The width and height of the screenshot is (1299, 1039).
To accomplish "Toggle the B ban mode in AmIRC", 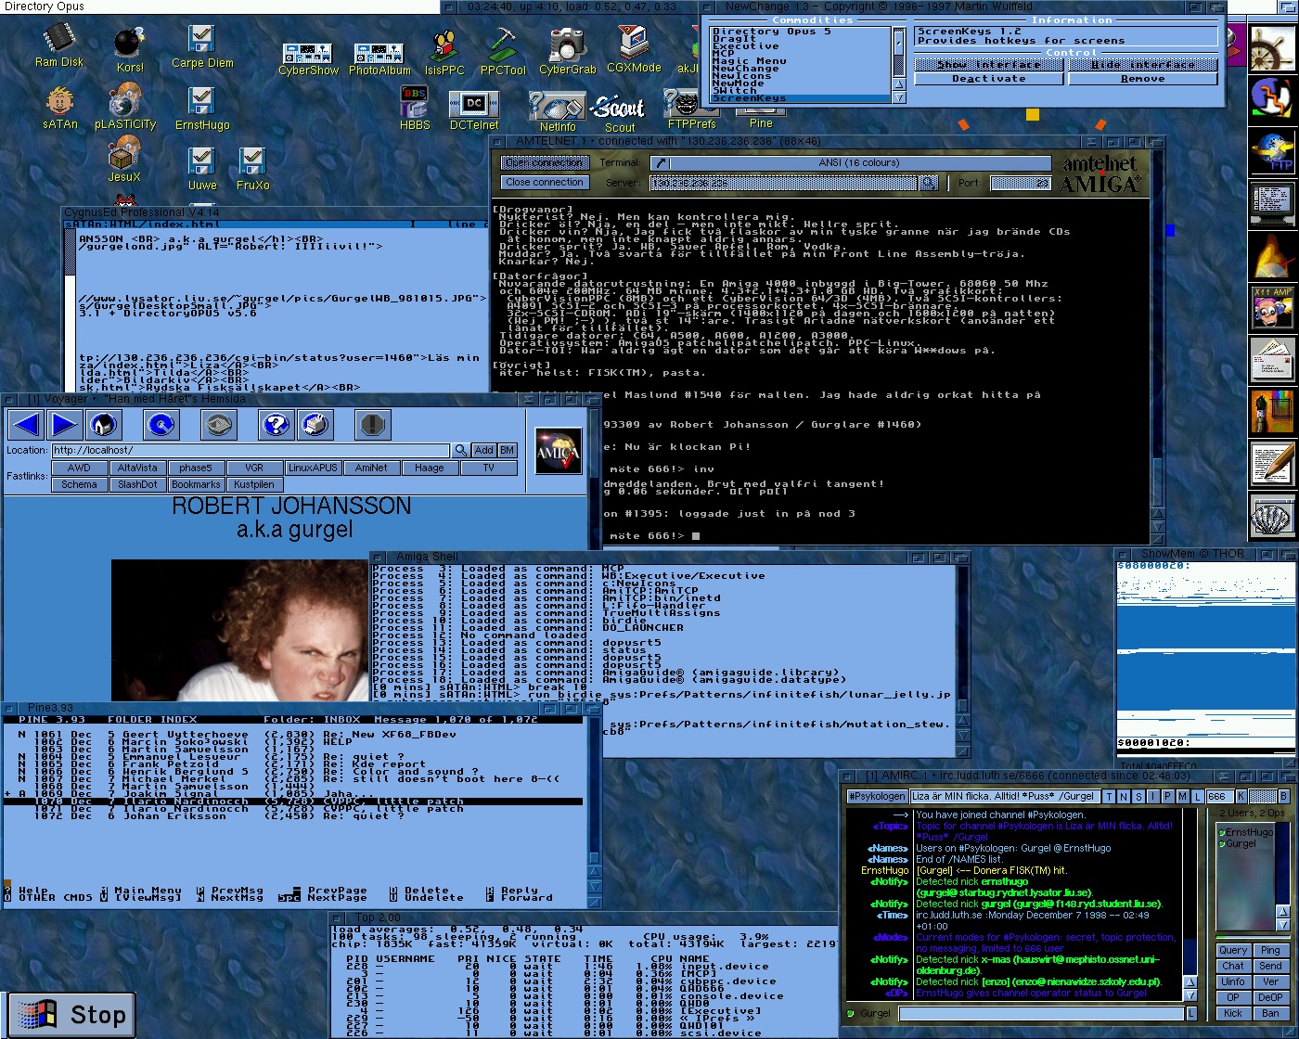I will 1284,796.
